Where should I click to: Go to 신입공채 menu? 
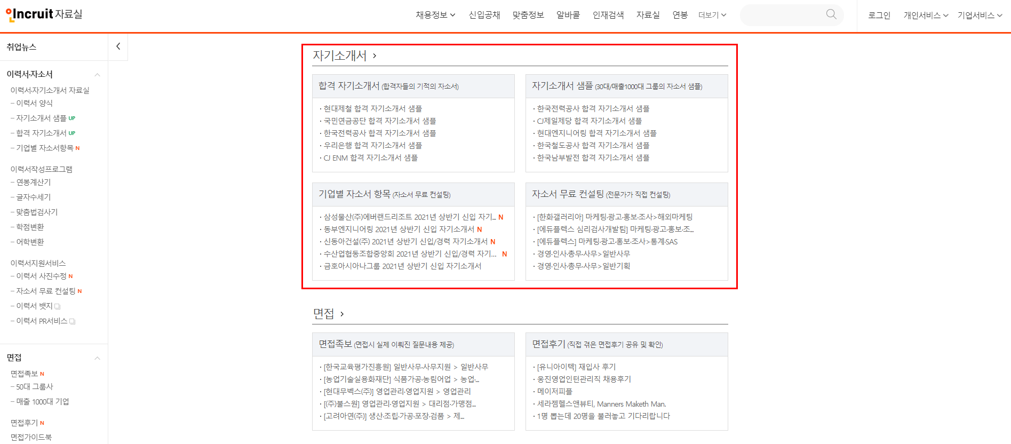(x=484, y=15)
